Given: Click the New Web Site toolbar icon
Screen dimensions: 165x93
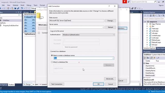Looking at the screenshot, I should (x=8, y=8).
